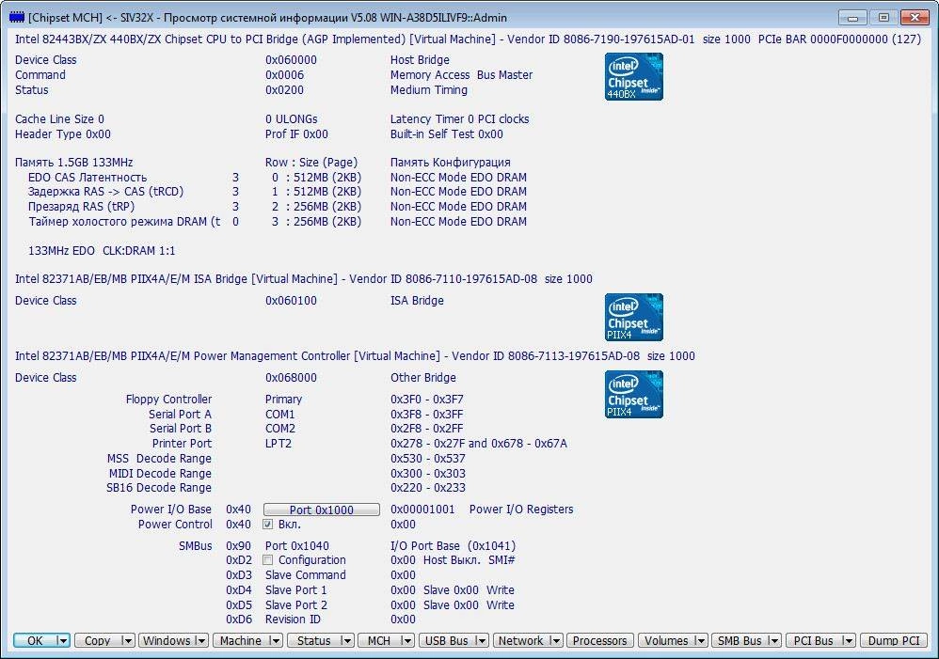Open the Status button dropdown arrow
The width and height of the screenshot is (939, 659).
[x=346, y=640]
